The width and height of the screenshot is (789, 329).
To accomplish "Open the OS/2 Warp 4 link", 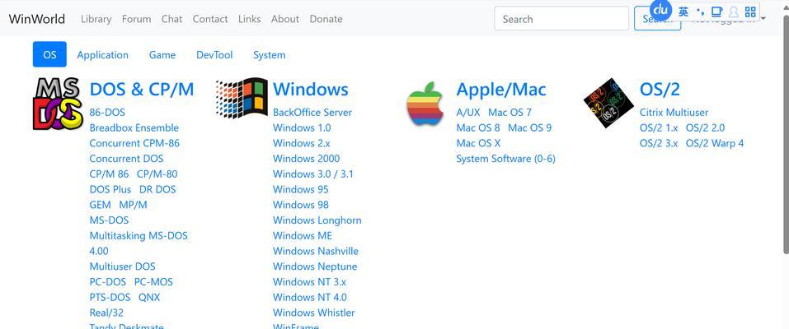I will coord(715,143).
